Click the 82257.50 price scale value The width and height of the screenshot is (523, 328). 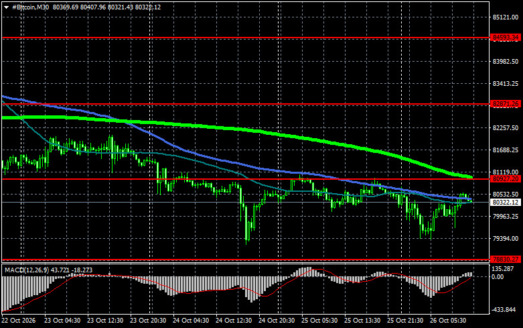click(506, 128)
